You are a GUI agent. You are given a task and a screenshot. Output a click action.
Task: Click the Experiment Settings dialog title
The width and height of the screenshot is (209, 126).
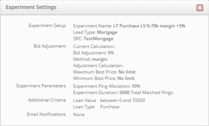[x=31, y=7]
